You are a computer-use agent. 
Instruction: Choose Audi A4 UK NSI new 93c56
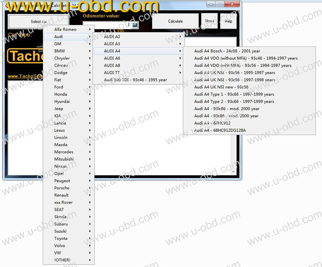(x=249, y=87)
